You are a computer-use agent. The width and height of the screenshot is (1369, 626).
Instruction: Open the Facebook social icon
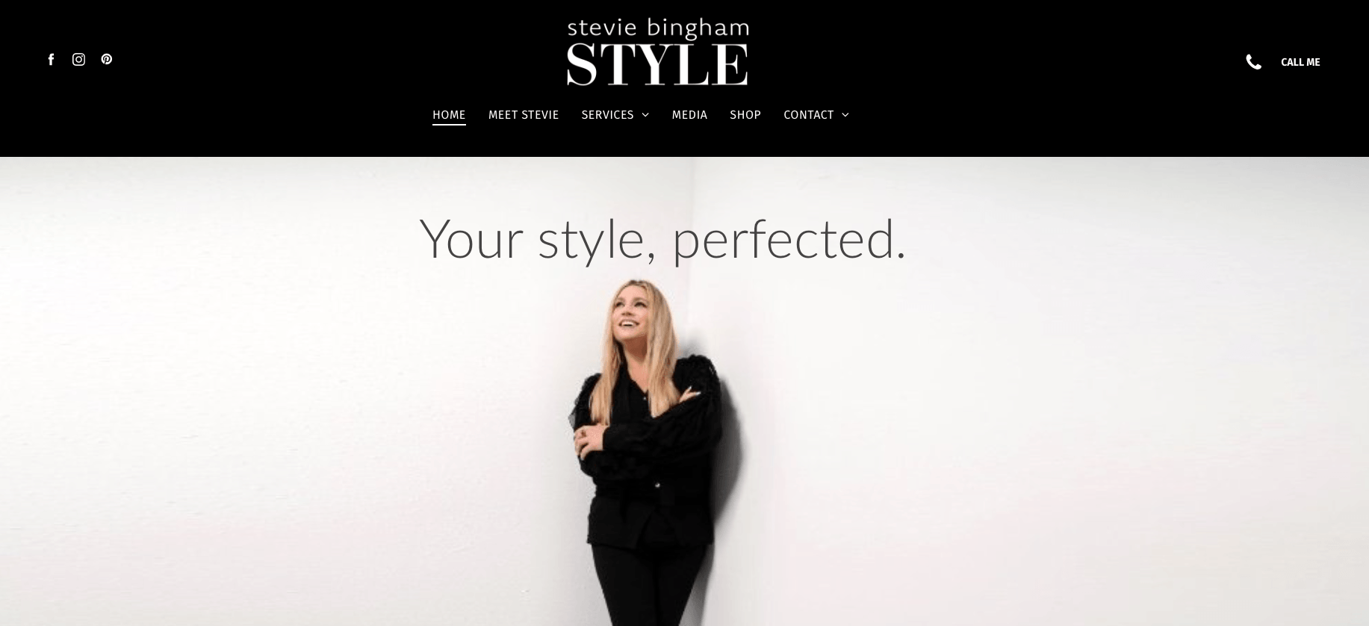coord(51,59)
